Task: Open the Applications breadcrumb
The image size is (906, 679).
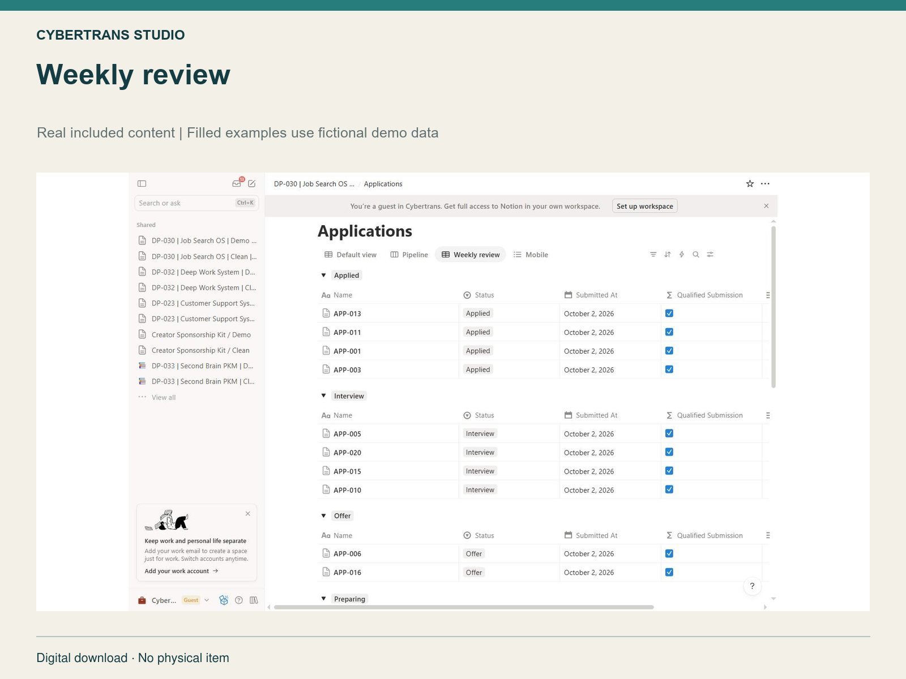Action: [x=383, y=184]
